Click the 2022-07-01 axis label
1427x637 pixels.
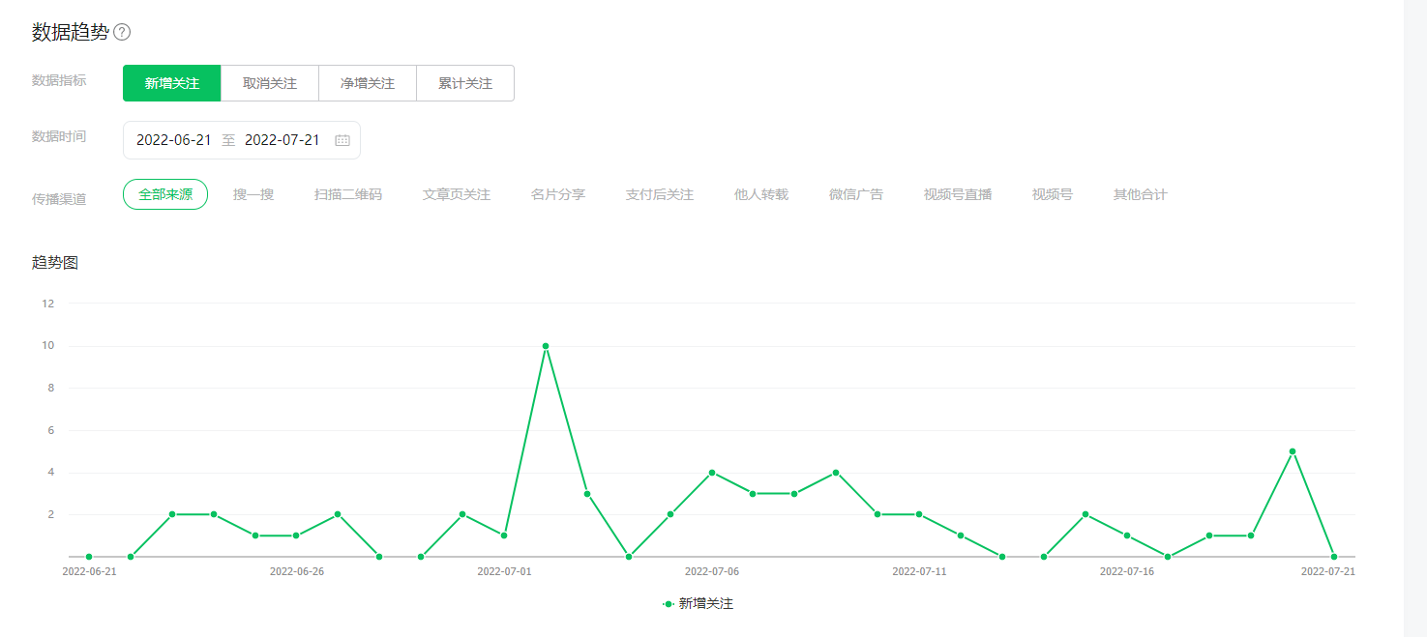(x=504, y=571)
